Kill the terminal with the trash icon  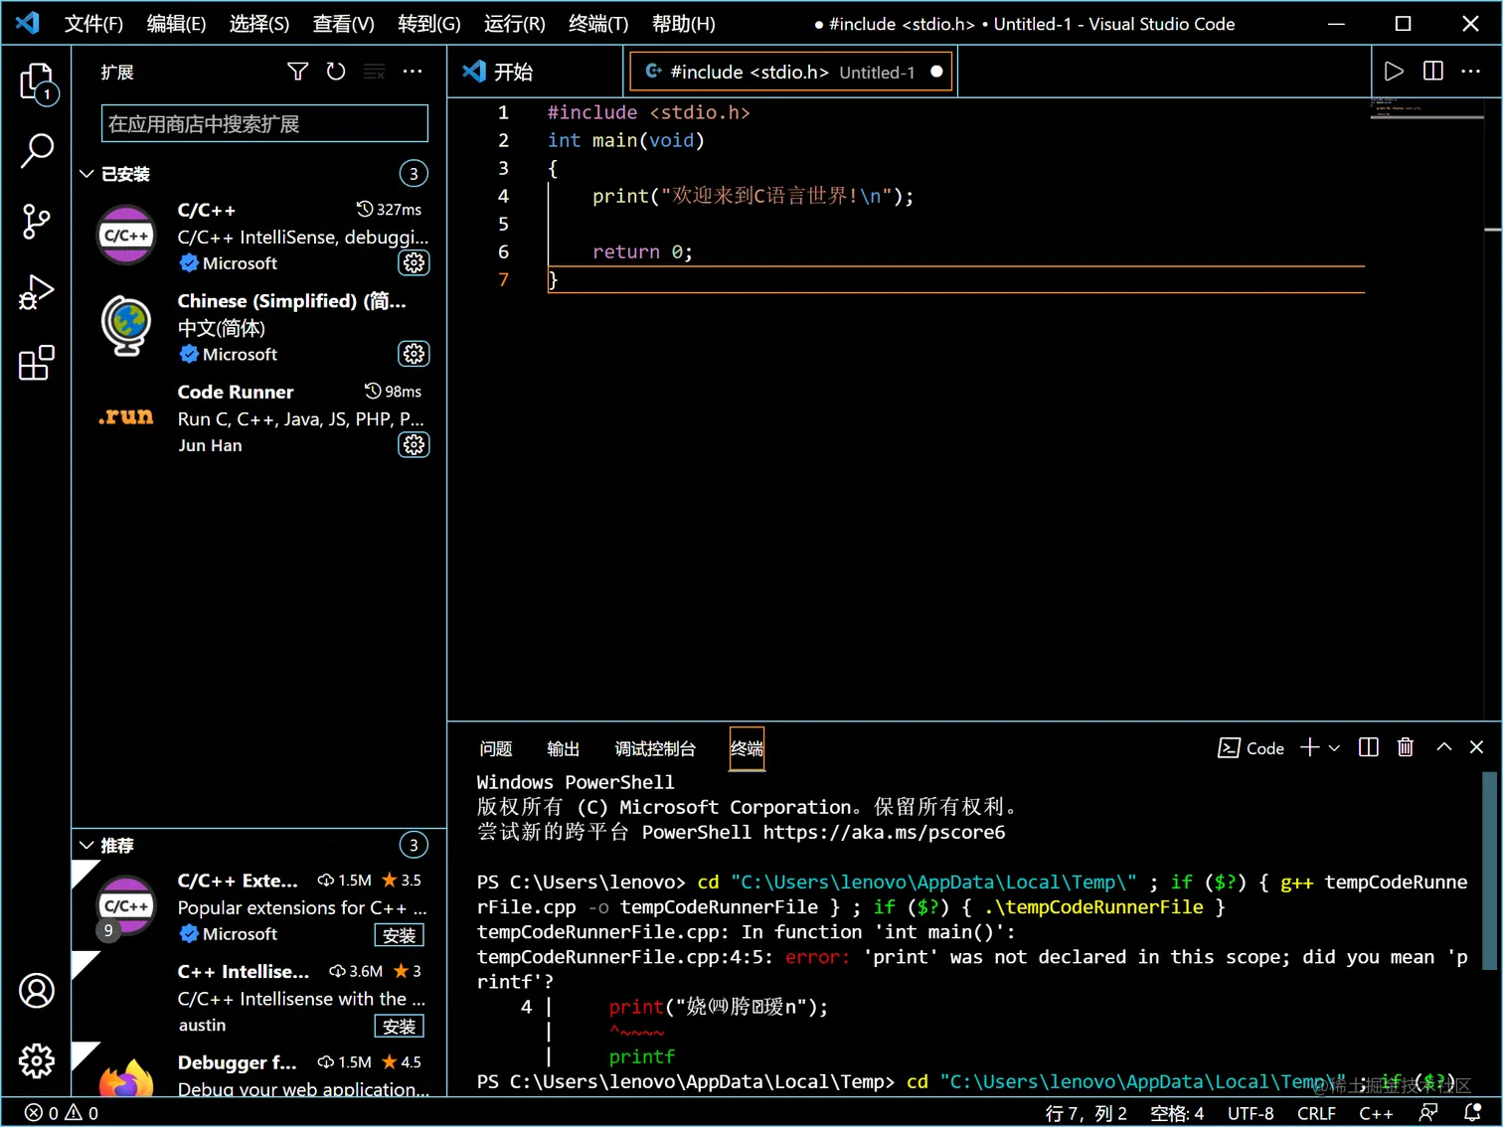coord(1405,747)
